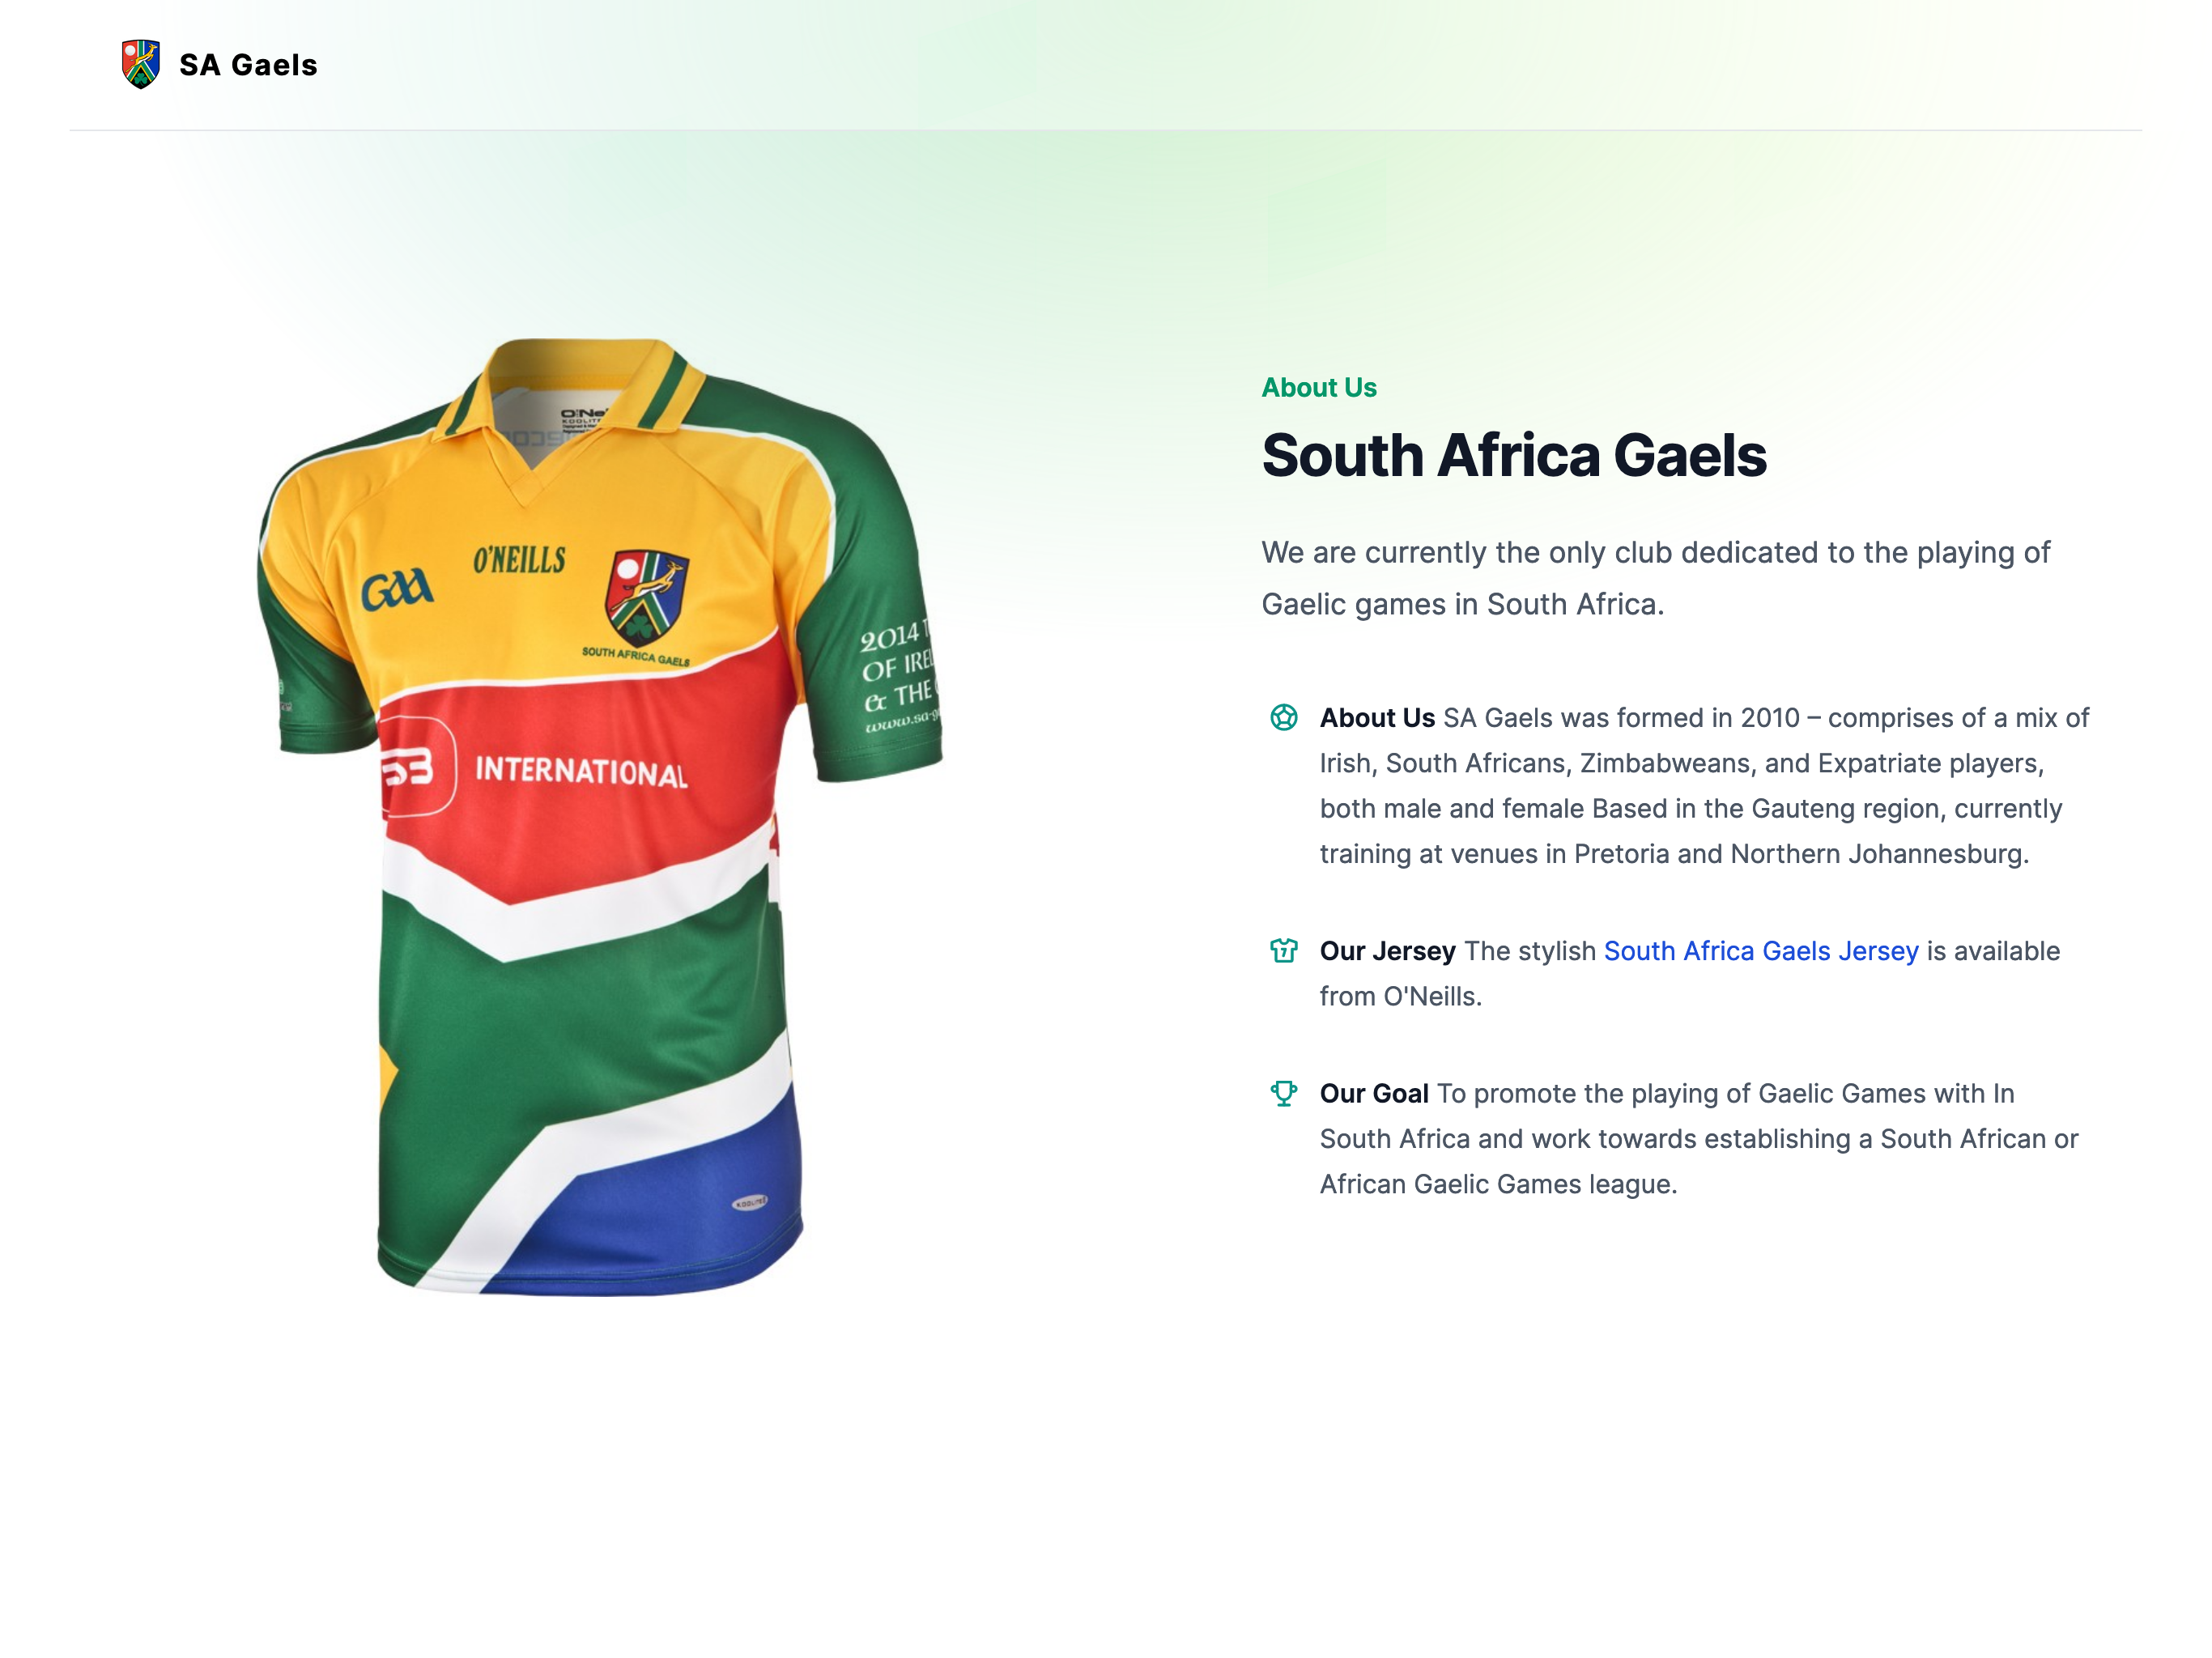Click the bold Our Jersey list title

point(1386,951)
